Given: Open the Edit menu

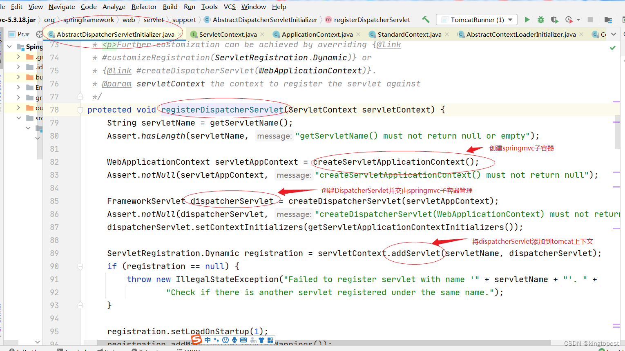Looking at the screenshot, I should click(17, 7).
